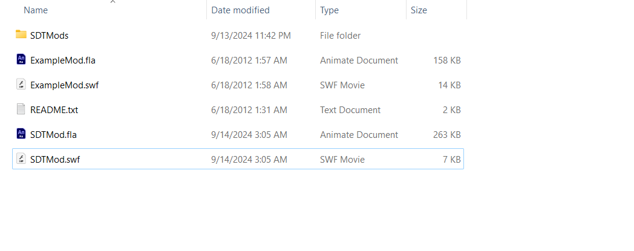
Task: Select the SDTMod.fla file name
Action: [x=53, y=135]
